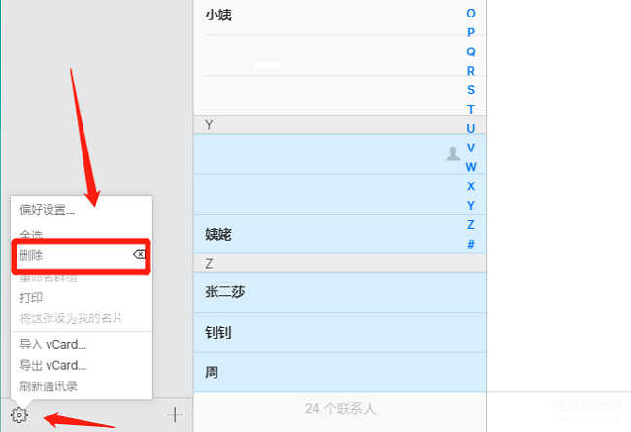Viewport: 631px width, 432px height.
Task: Click the contact avatar silhouette icon
Action: (x=452, y=153)
